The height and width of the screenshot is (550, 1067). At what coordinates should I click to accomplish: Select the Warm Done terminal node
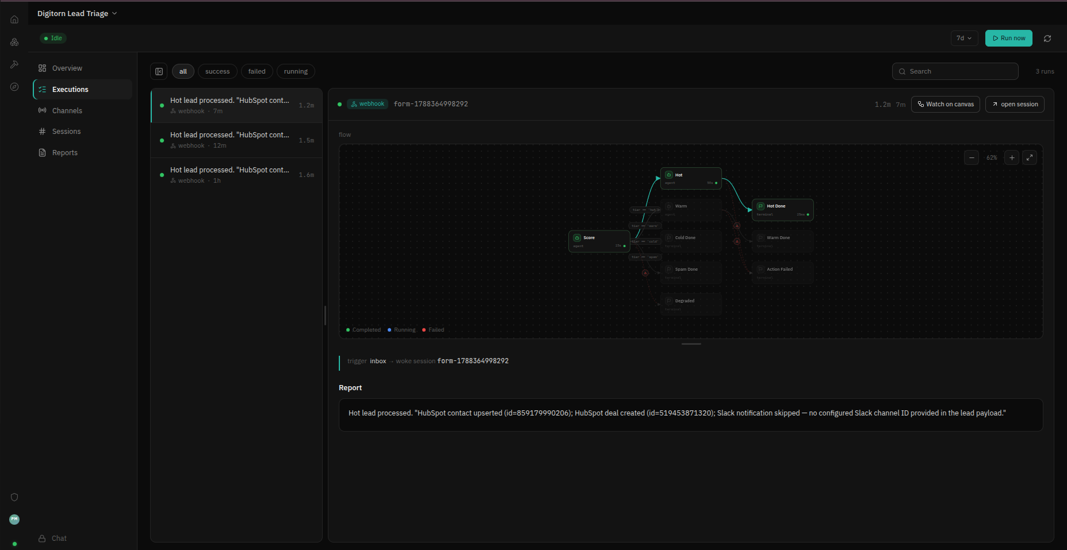coord(782,241)
